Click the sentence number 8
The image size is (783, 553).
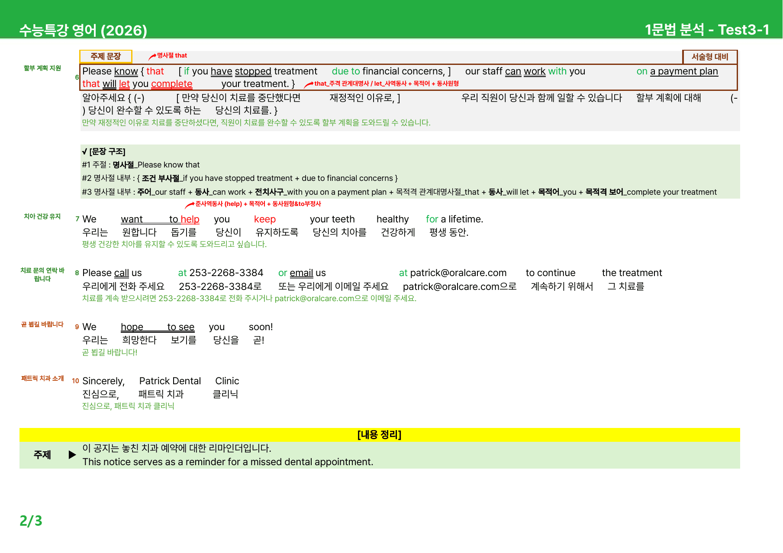[77, 273]
